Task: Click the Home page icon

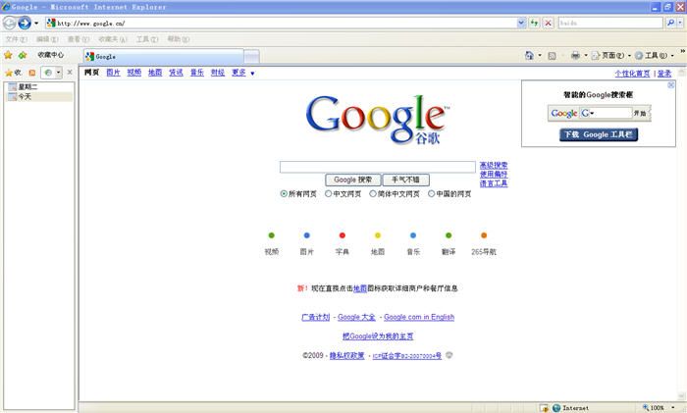Action: (529, 55)
